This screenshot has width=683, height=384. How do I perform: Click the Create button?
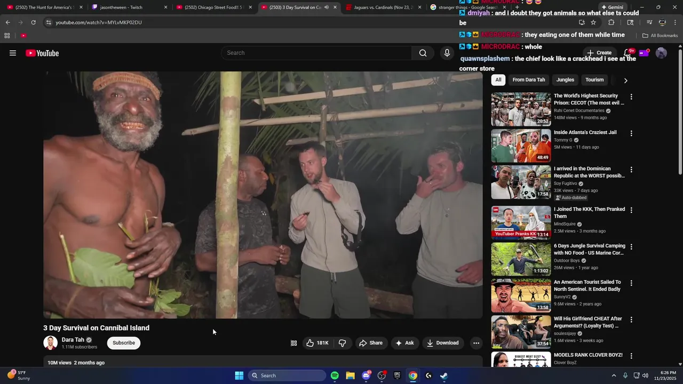(x=600, y=53)
